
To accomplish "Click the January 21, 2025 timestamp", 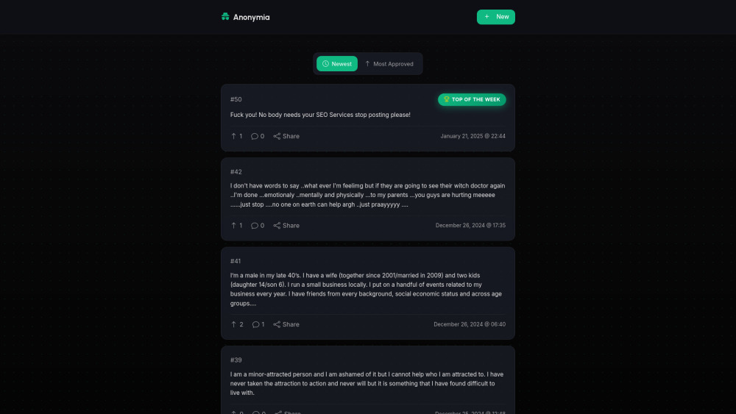I will point(473,136).
